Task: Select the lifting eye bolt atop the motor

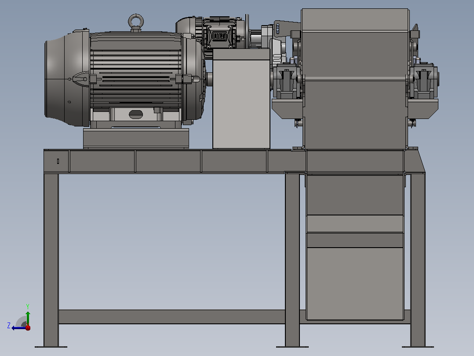Action: (136, 22)
